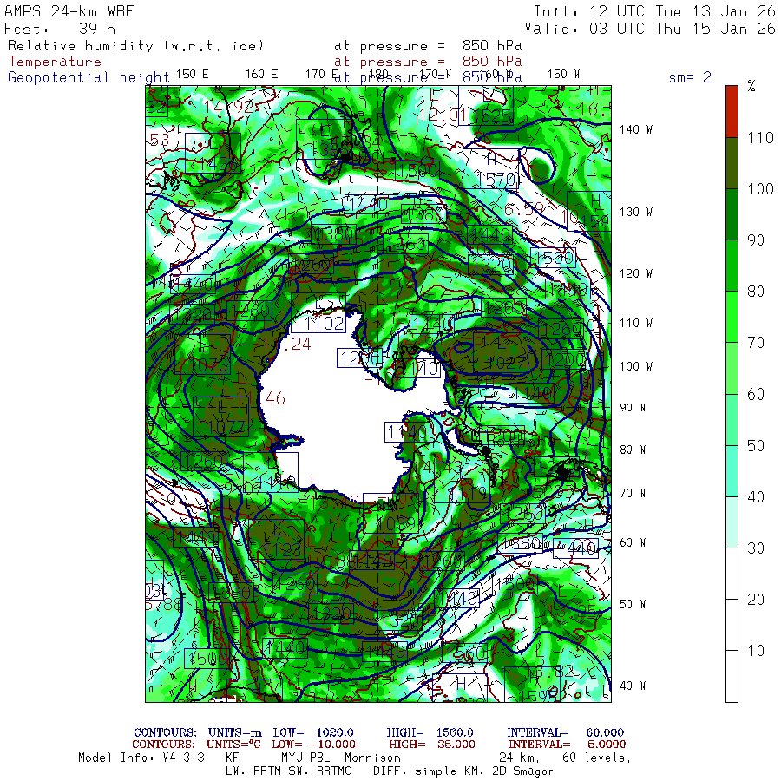Viewport: 781px width, 781px height.
Task: Select the boxed 1525 contour label at top
Action: point(492,114)
